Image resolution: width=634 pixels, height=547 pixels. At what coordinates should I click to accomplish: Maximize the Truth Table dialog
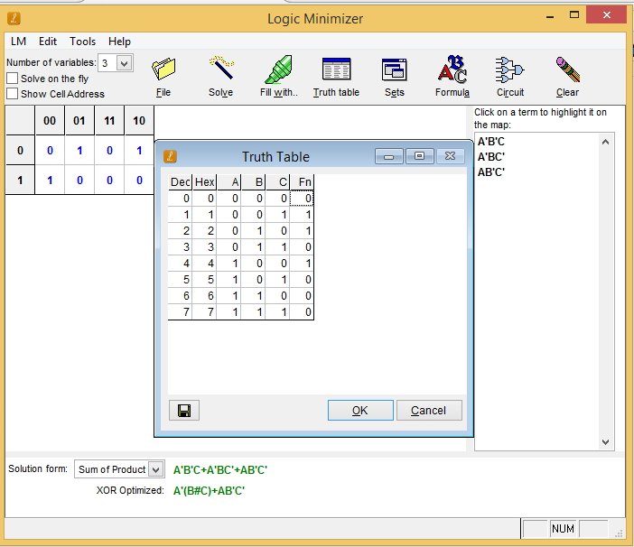click(x=419, y=156)
